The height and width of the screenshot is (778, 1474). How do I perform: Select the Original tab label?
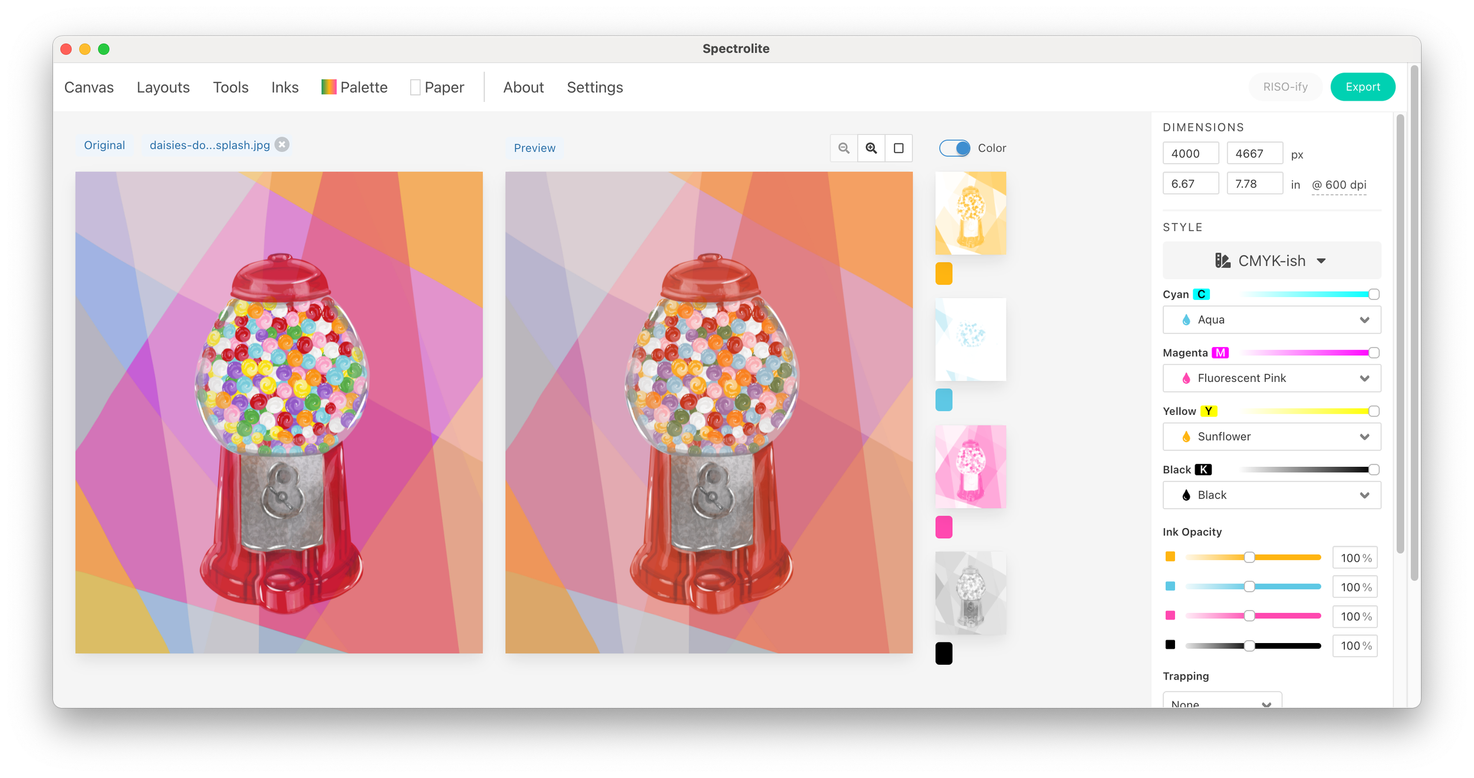pyautogui.click(x=104, y=145)
